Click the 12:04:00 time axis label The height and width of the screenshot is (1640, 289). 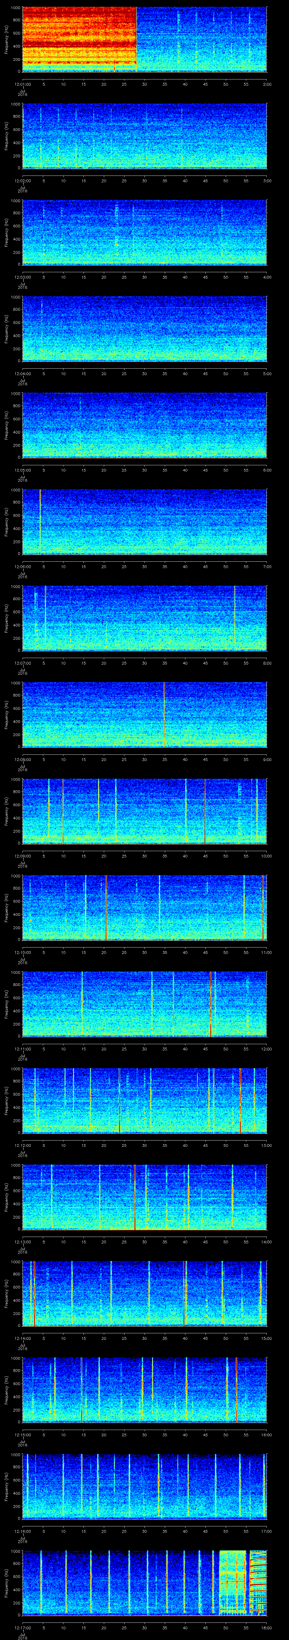pyautogui.click(x=23, y=373)
